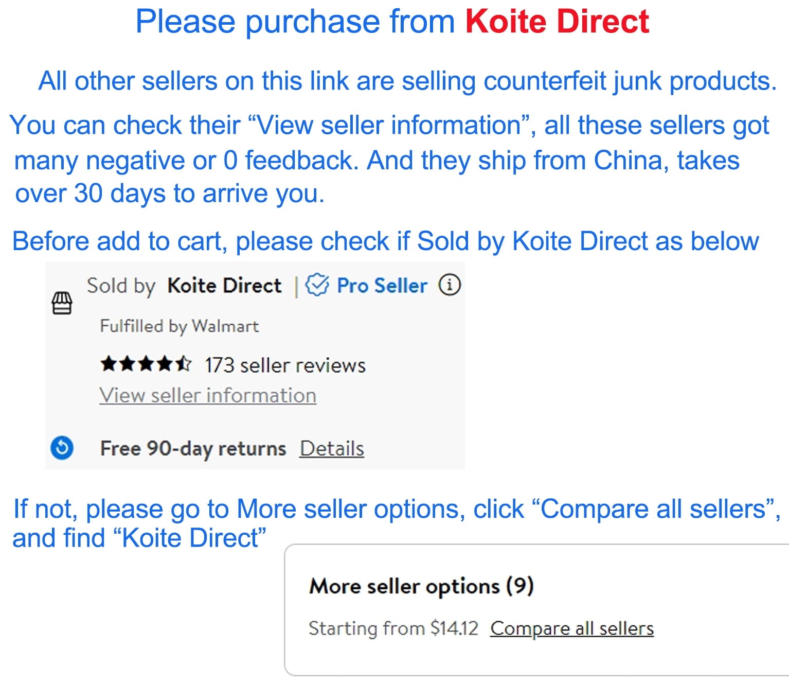Click the seller star rating icons
The image size is (789, 685).
pyautogui.click(x=146, y=364)
